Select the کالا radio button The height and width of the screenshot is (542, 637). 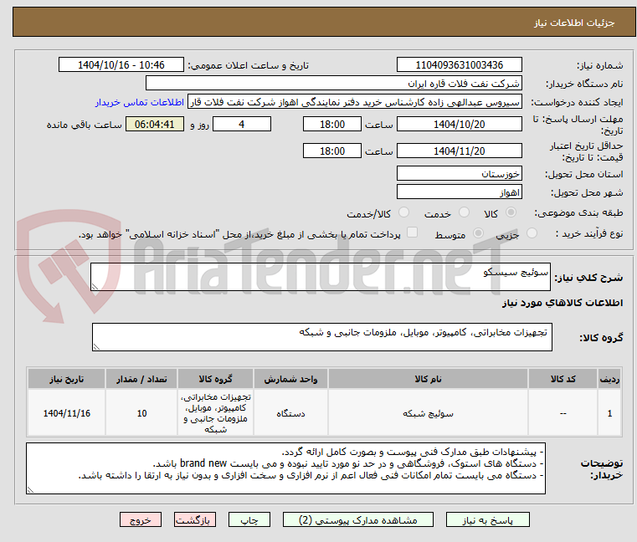pyautogui.click(x=511, y=212)
